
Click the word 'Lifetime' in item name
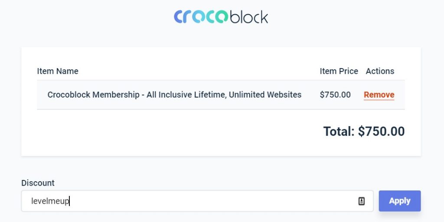tap(210, 95)
